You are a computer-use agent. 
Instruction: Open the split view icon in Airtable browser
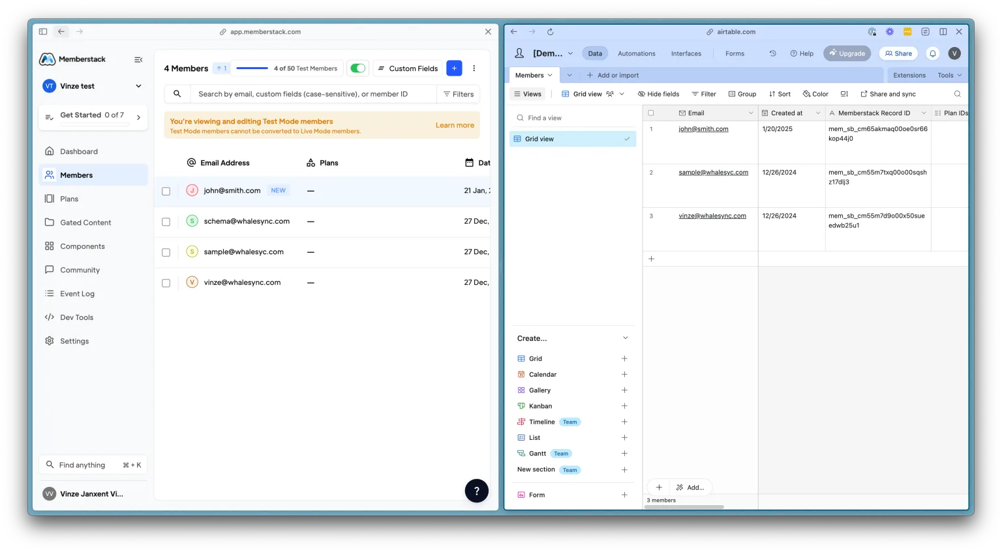(943, 31)
